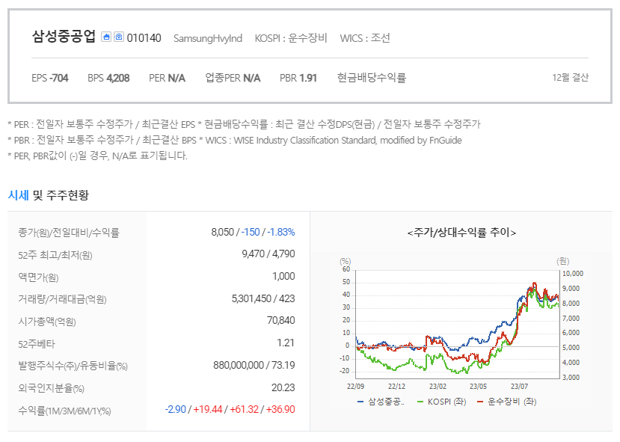Click the 액면가(원) row label
This screenshot has height=442, width=620.
pyautogui.click(x=38, y=277)
